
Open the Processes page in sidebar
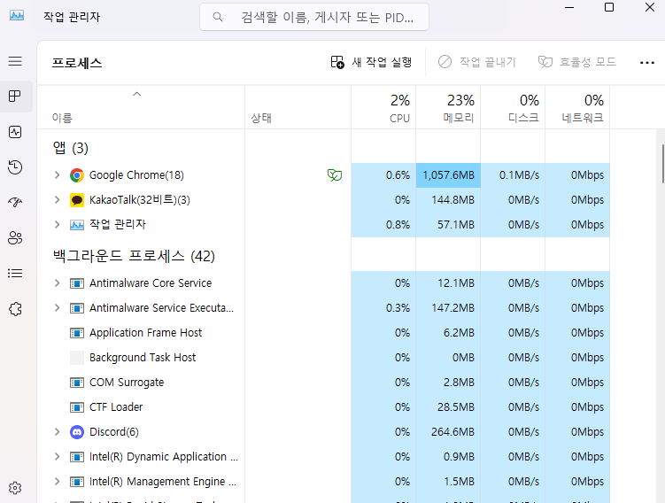pos(15,97)
